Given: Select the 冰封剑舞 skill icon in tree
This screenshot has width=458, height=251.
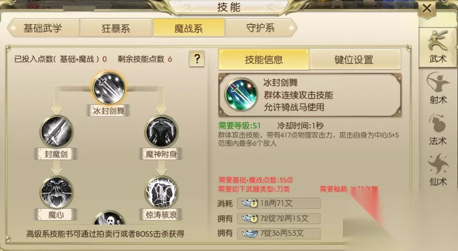Looking at the screenshot, I should tap(109, 88).
